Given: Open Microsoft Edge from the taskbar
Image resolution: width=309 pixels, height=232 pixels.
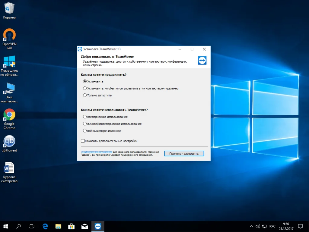Looking at the screenshot, I should click(45, 226).
